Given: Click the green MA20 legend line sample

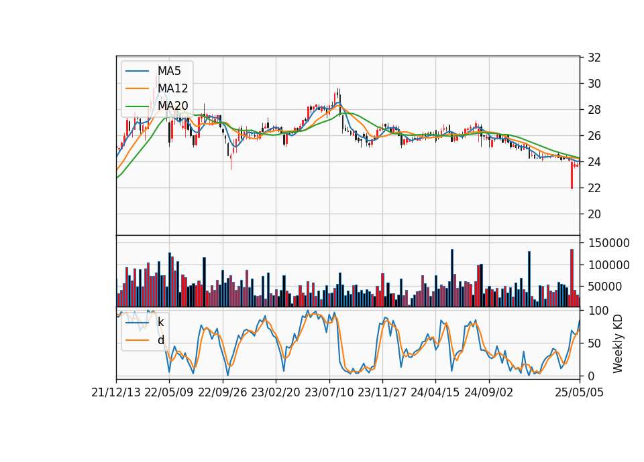Looking at the screenshot, I should (x=137, y=106).
